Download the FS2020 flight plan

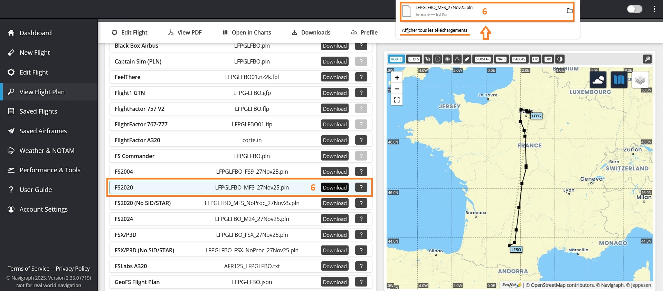335,187
